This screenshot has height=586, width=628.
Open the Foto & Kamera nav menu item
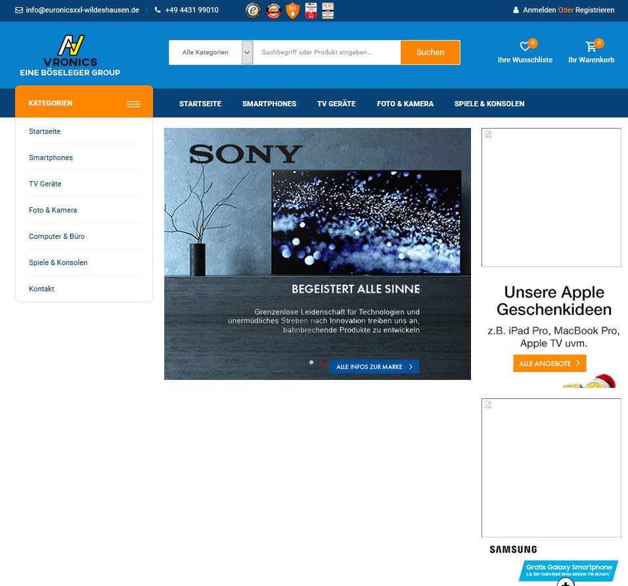click(x=405, y=104)
